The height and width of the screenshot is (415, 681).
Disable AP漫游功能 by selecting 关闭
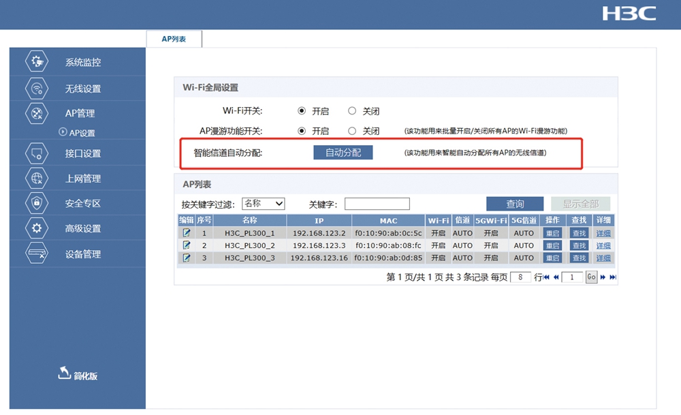[x=352, y=131]
